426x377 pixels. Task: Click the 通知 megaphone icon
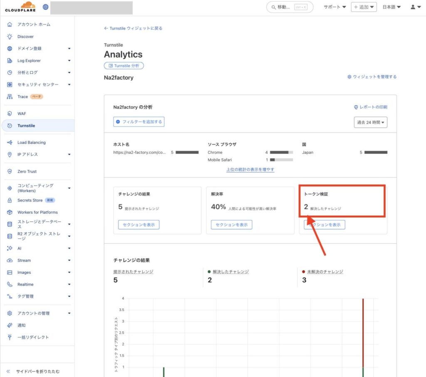10,325
